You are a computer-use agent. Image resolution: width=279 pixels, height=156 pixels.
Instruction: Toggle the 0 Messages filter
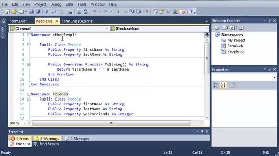(x=77, y=139)
